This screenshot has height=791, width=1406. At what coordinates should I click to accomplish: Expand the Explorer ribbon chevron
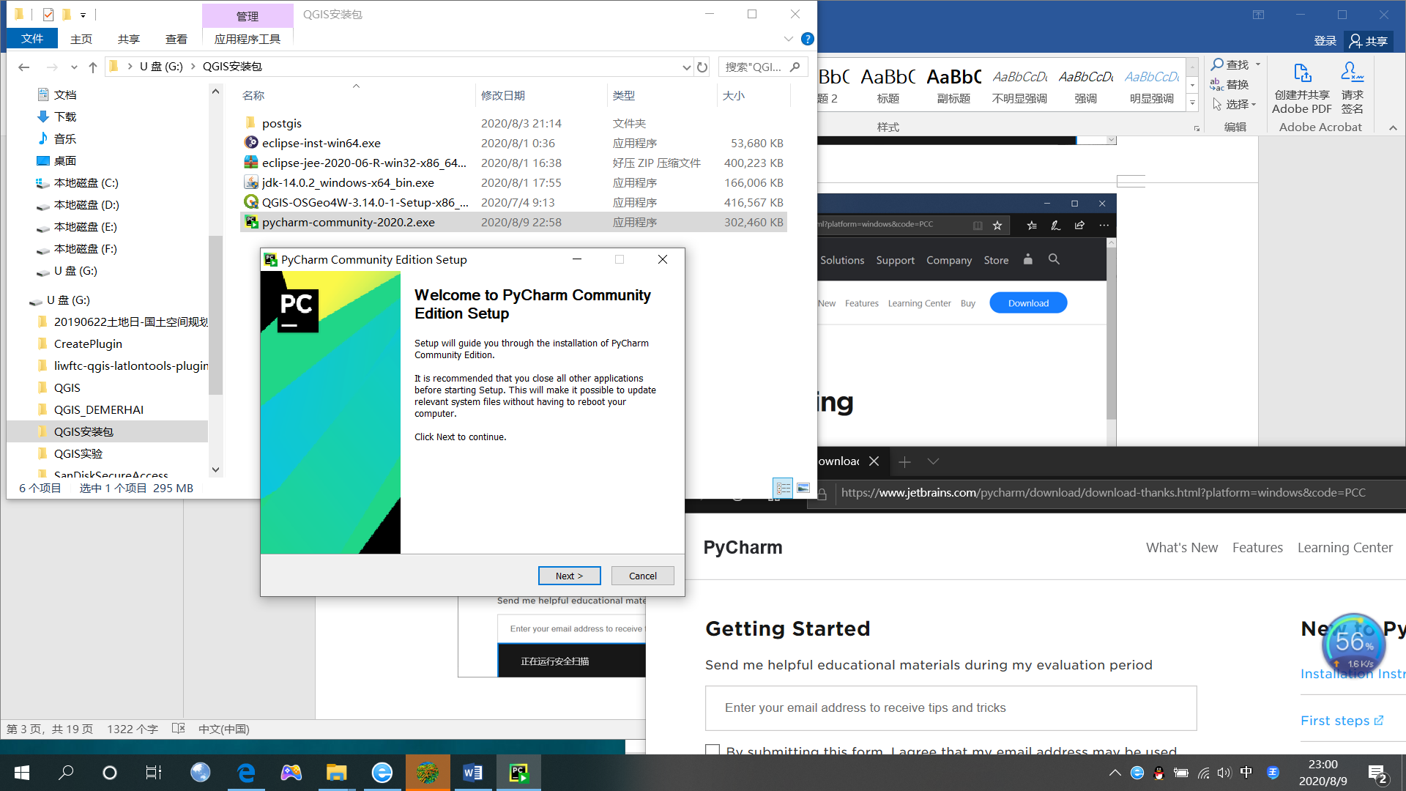(788, 39)
